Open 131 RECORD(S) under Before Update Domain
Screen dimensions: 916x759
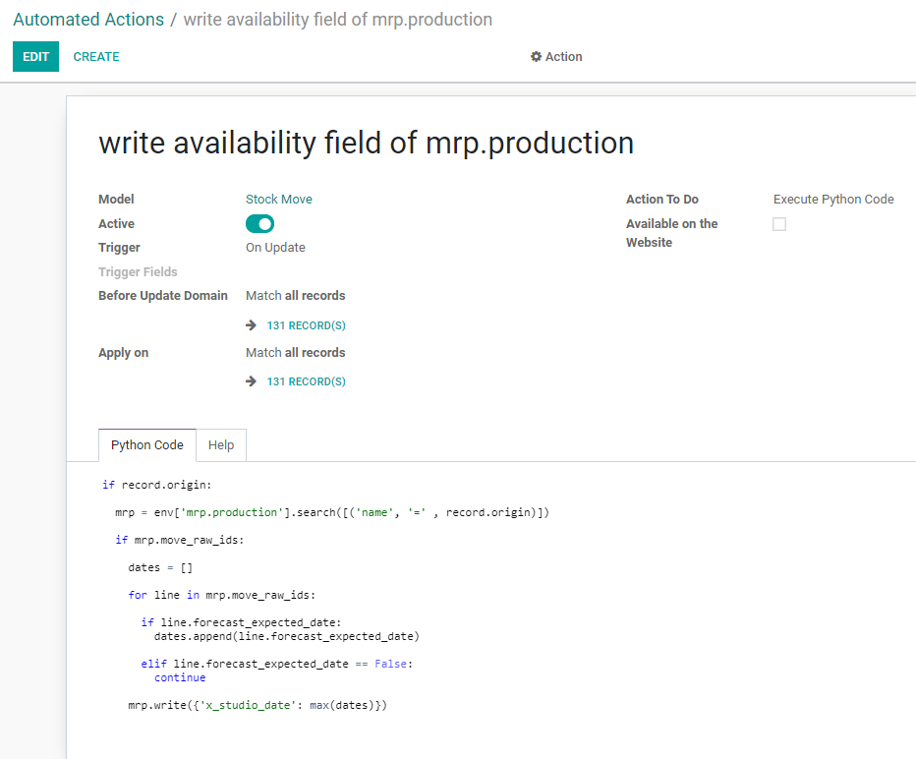coord(306,325)
